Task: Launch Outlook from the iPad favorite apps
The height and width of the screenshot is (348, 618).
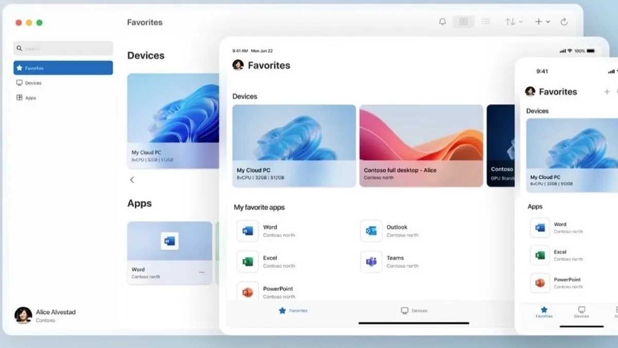Action: point(371,231)
